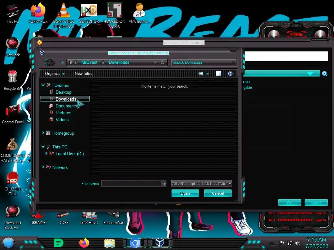Image resolution: width=334 pixels, height=250 pixels.
Task: Expand the Homegroup tree node
Action: click(x=43, y=133)
